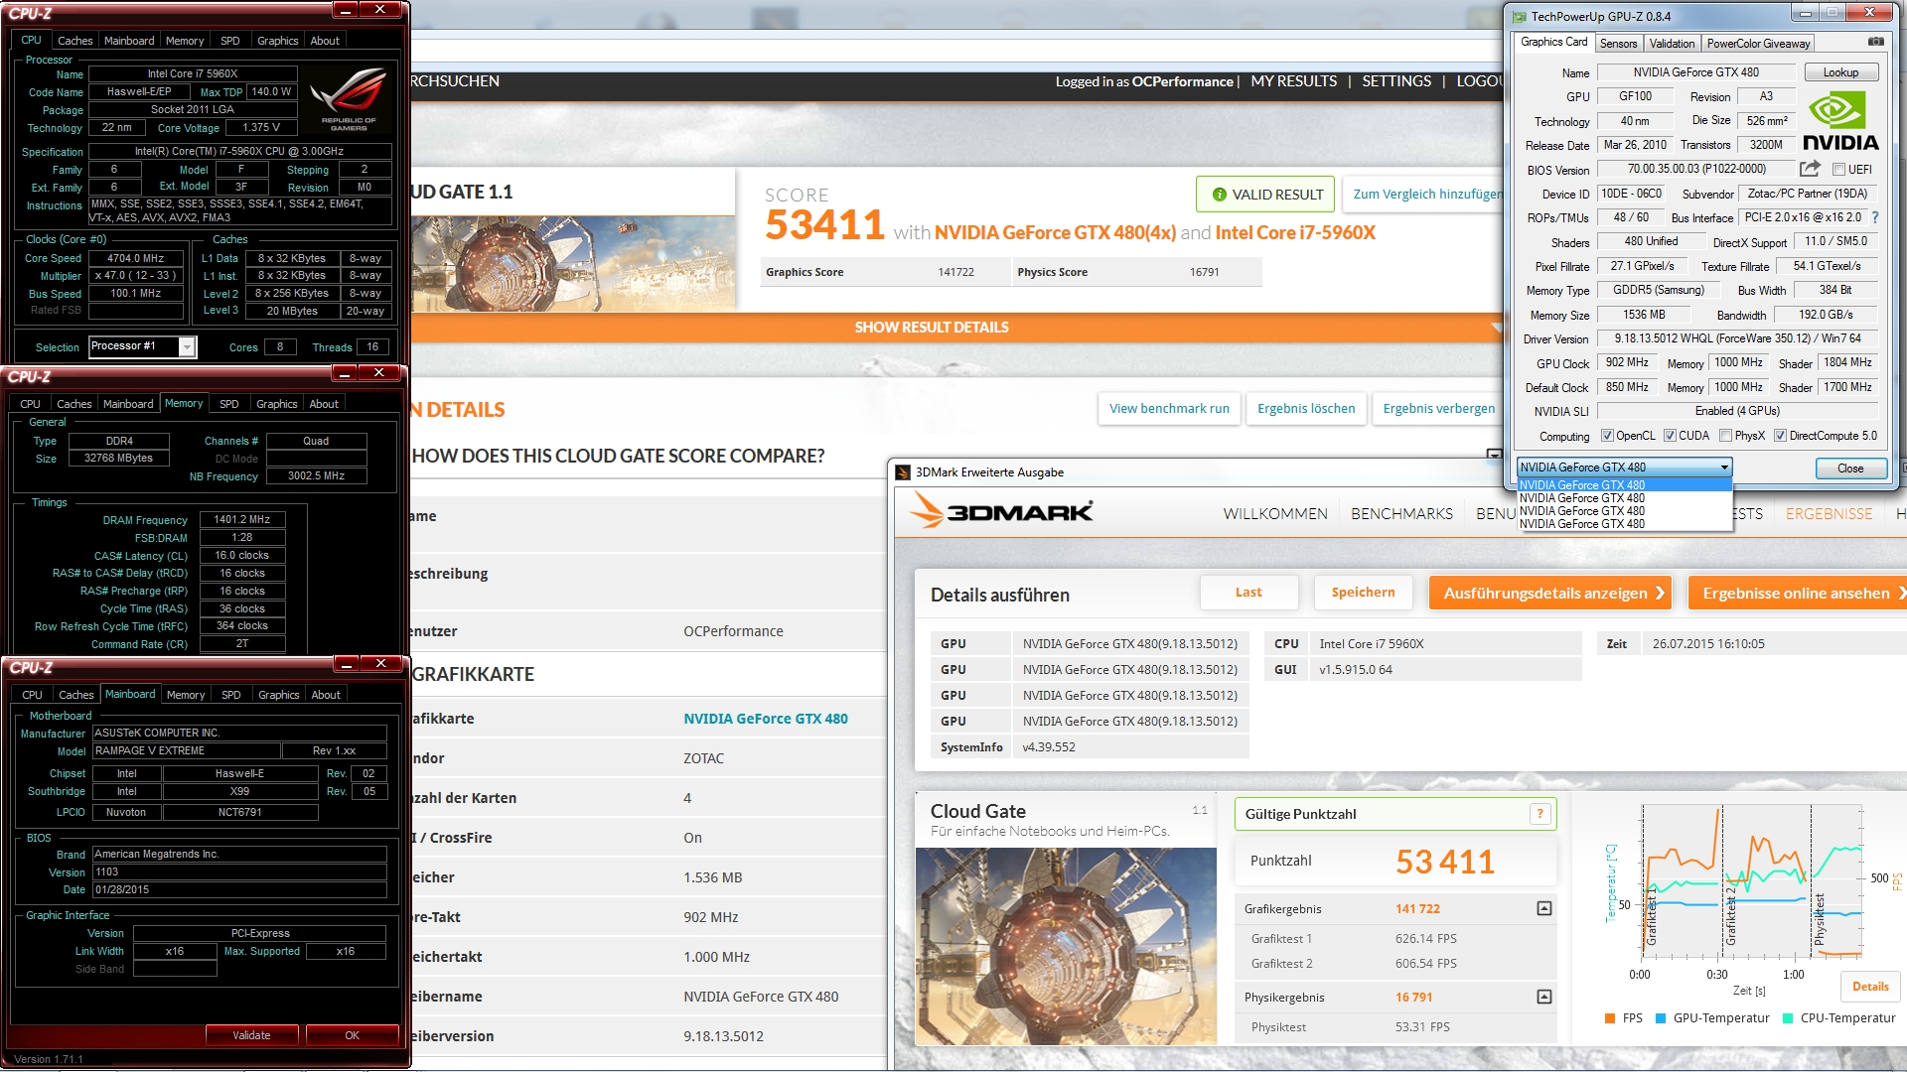The height and width of the screenshot is (1072, 1907).
Task: Toggle the UEFI checkbox in GPU-Z
Action: pyautogui.click(x=1838, y=170)
